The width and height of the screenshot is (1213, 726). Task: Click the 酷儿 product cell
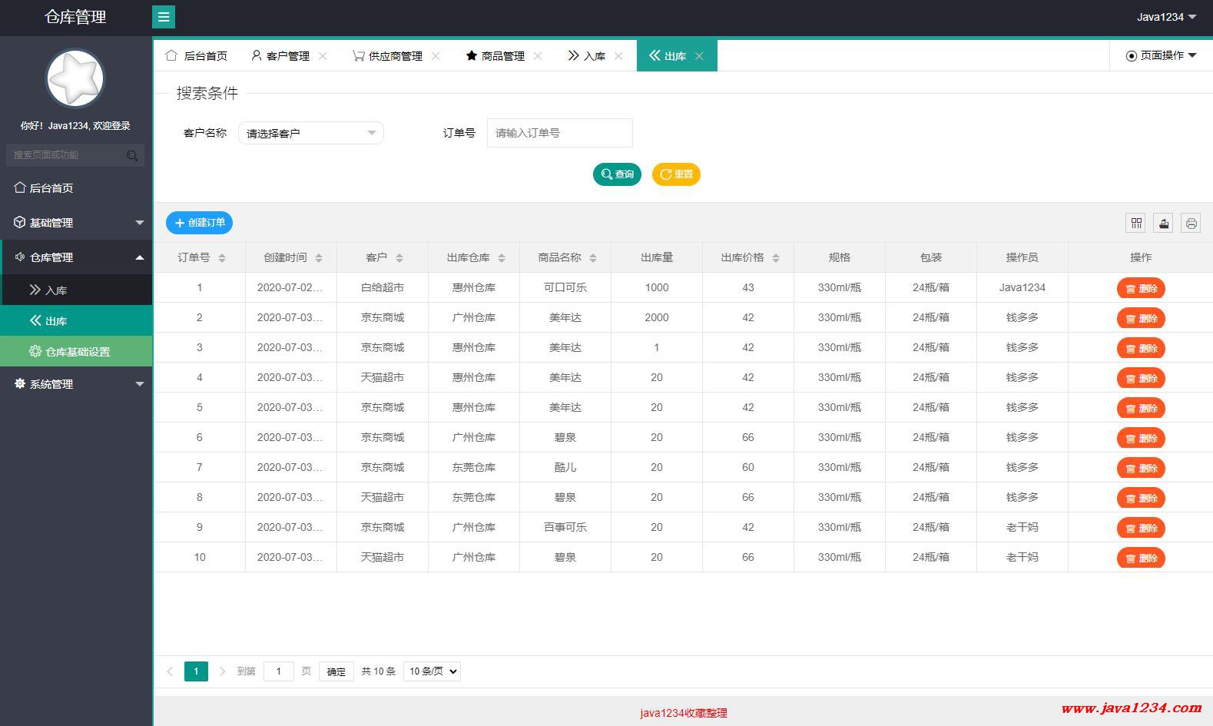point(565,467)
